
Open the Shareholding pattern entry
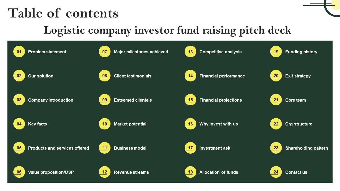(307, 148)
